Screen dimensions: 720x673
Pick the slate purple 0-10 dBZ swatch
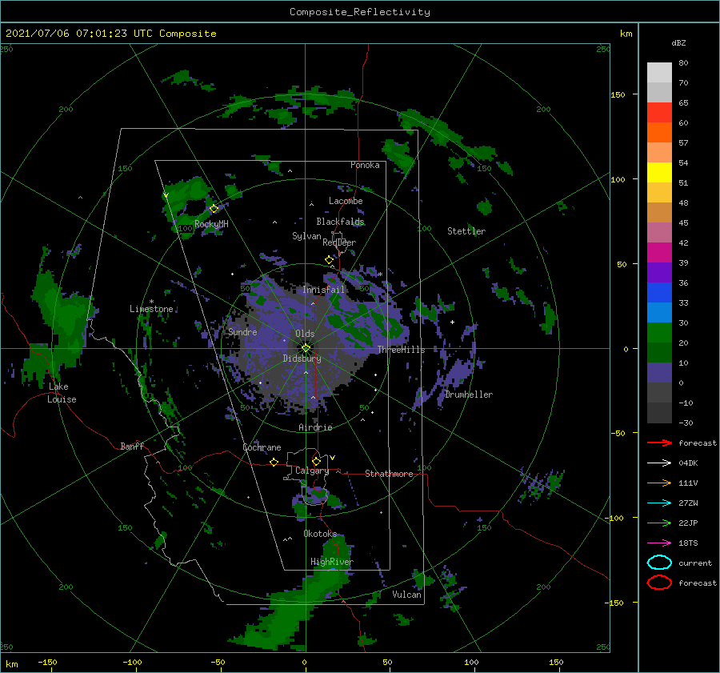(659, 372)
